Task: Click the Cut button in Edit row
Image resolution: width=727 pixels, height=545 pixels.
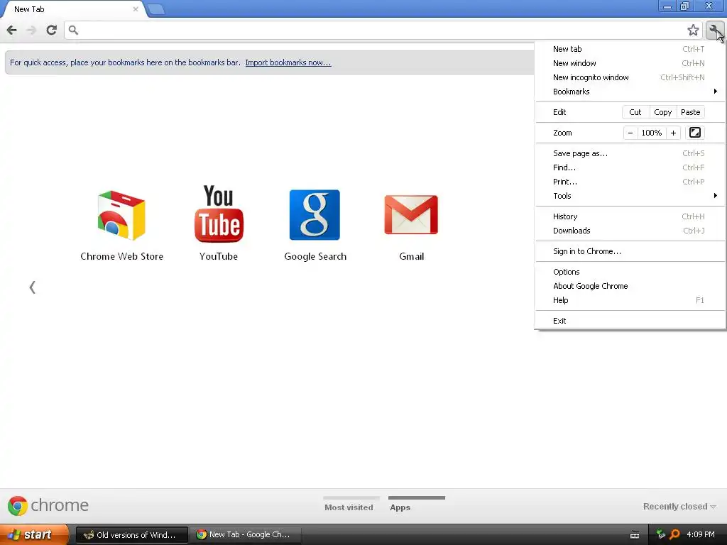Action: (635, 112)
